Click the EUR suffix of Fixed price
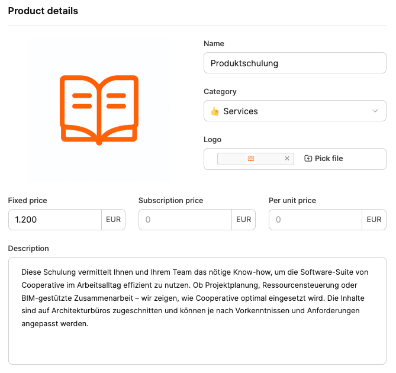The height and width of the screenshot is (373, 396). click(114, 220)
